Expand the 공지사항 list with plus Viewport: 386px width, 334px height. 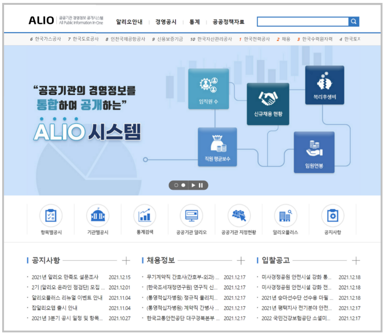126,260
